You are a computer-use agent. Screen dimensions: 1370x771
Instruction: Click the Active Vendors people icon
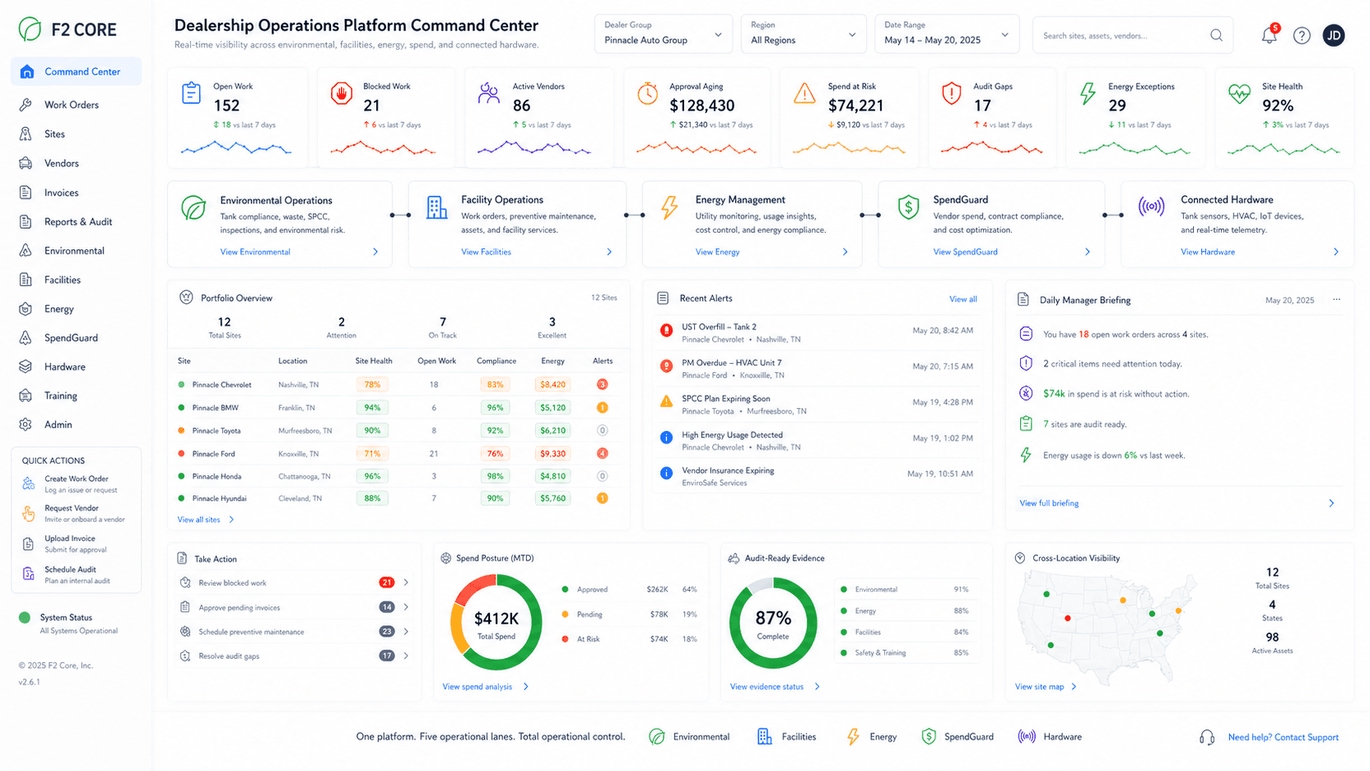click(x=489, y=93)
